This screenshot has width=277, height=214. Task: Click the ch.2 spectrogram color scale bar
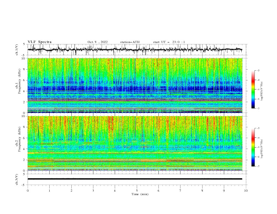click(253, 147)
